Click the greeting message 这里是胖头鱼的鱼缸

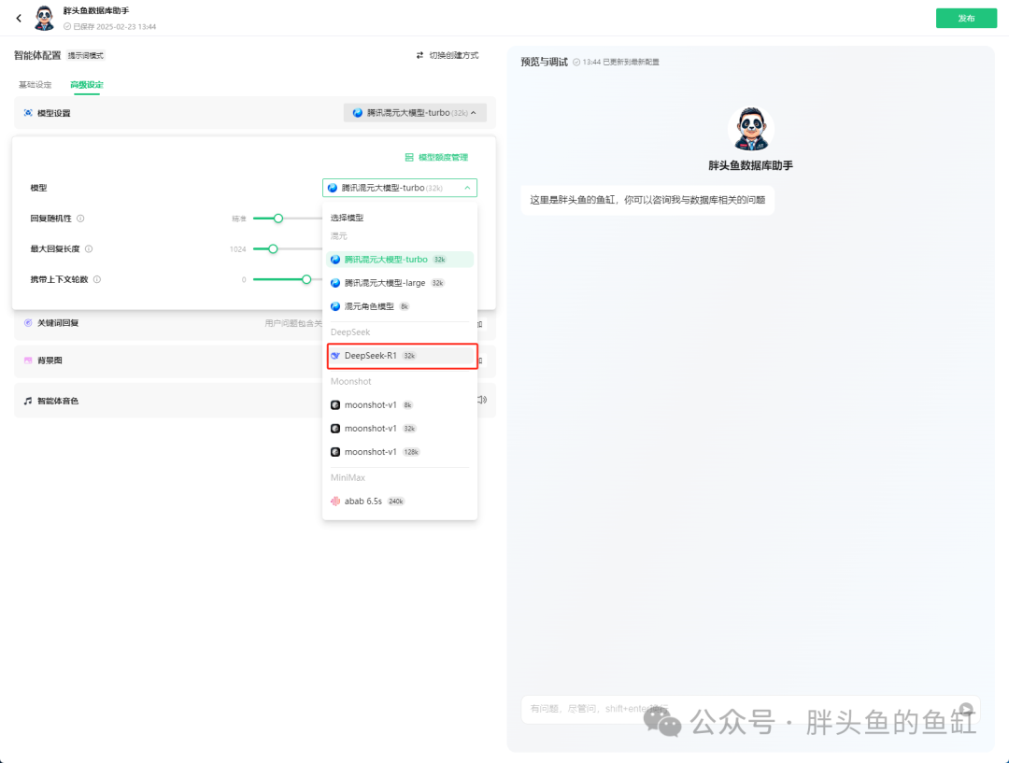click(x=647, y=200)
